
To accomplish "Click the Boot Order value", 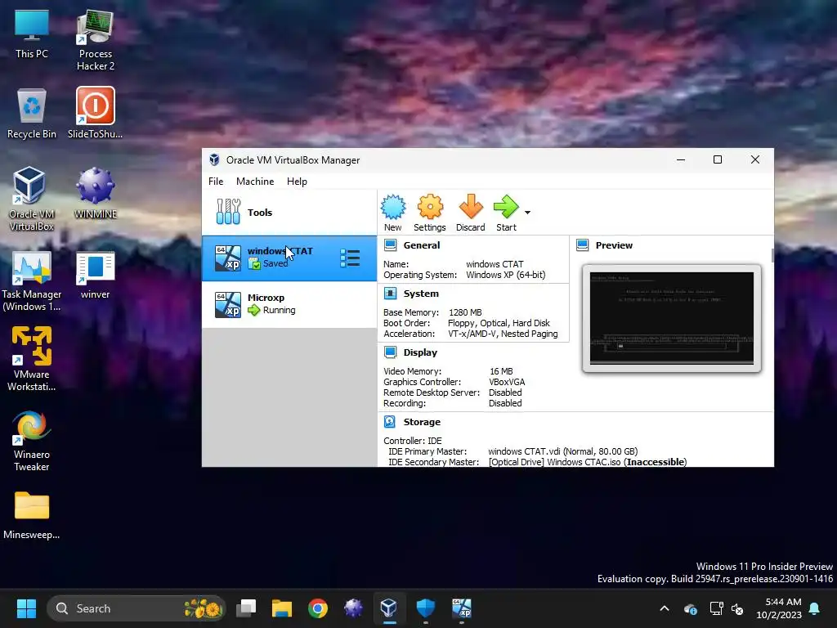I will pos(499,323).
